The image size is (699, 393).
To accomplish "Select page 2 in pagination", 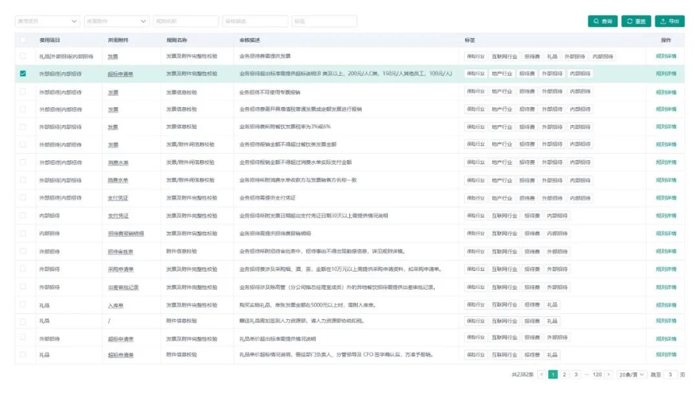I will point(564,374).
